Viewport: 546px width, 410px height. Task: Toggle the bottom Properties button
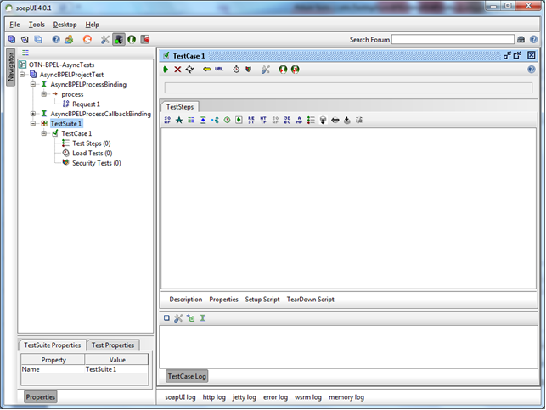pyautogui.click(x=41, y=397)
